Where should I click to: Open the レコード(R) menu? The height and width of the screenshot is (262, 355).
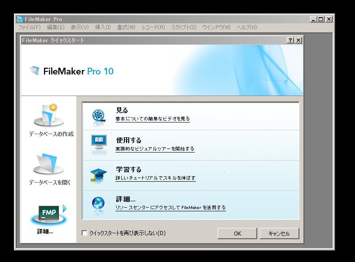pyautogui.click(x=153, y=27)
